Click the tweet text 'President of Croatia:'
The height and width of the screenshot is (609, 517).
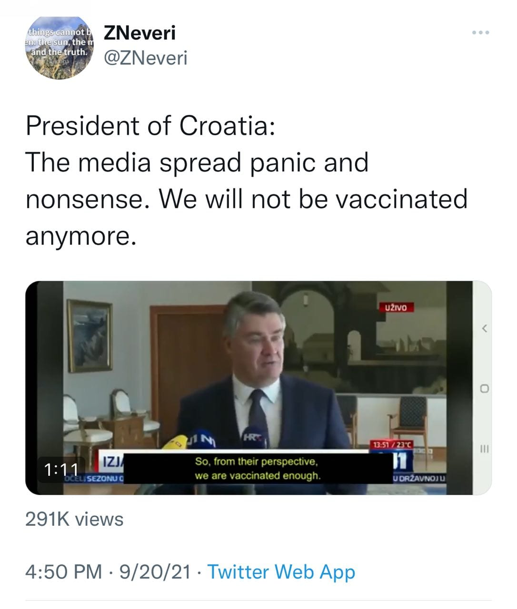point(150,126)
